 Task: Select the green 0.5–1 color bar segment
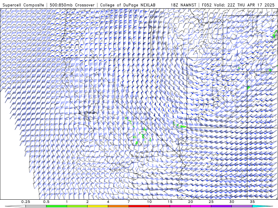[57, 206]
